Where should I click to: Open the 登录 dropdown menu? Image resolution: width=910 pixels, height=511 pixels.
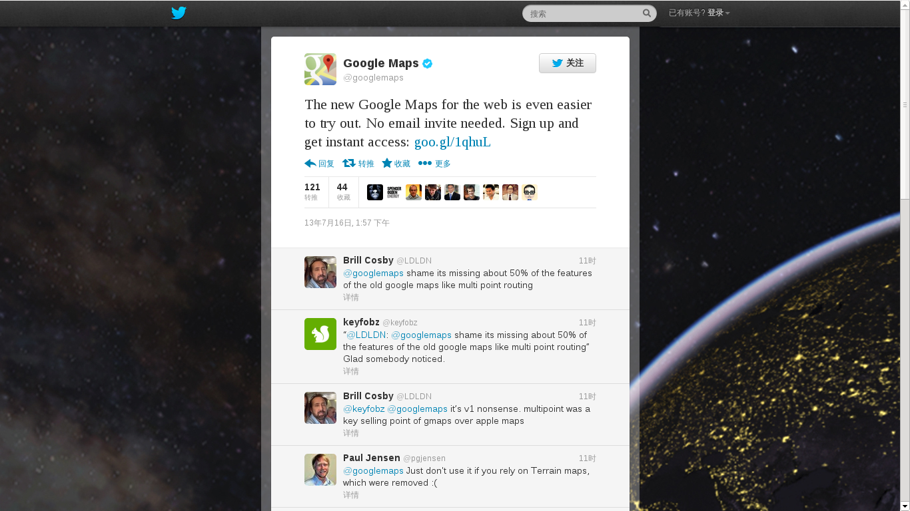pyautogui.click(x=717, y=12)
